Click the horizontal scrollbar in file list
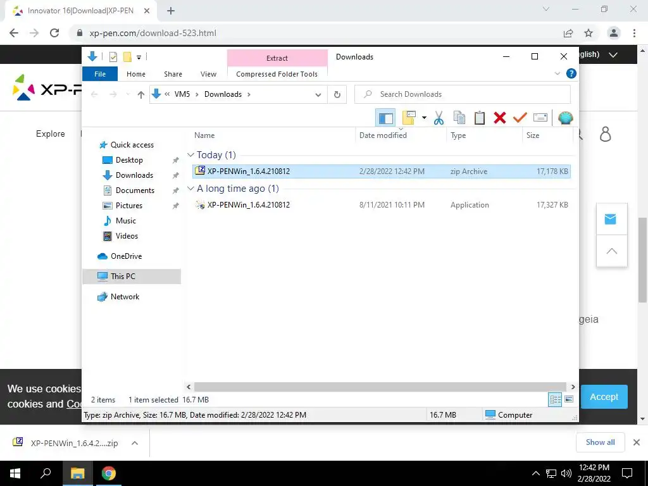Viewport: 648px width, 486px height. coord(380,387)
